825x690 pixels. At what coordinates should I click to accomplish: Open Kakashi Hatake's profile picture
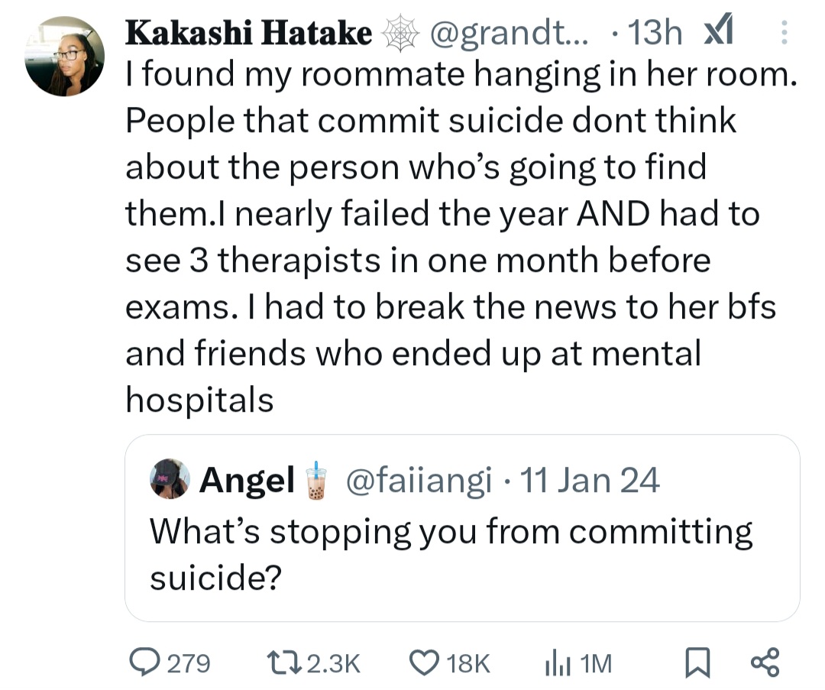point(65,56)
